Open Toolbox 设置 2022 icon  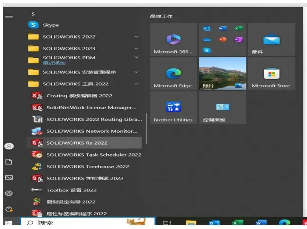(x=36, y=190)
